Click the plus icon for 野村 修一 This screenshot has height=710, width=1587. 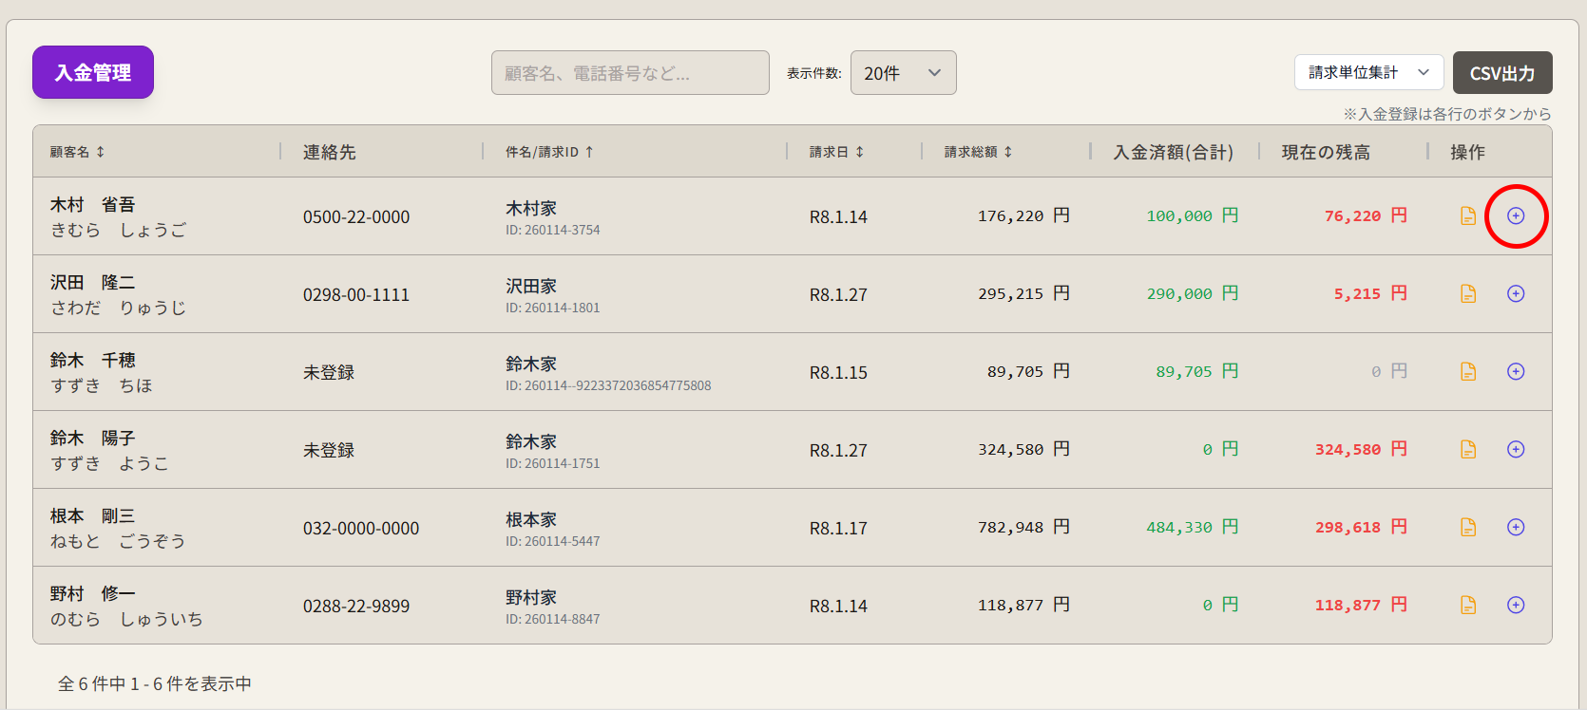click(x=1516, y=606)
